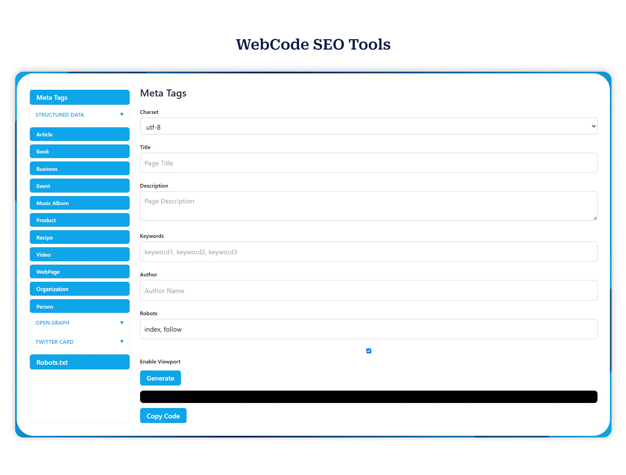Select the black generated code output box
This screenshot has width=626, height=475.
[369, 397]
